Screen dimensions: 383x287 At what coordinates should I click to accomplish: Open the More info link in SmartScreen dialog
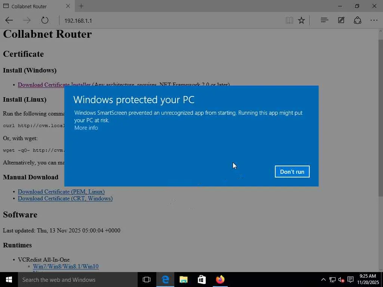coord(86,128)
